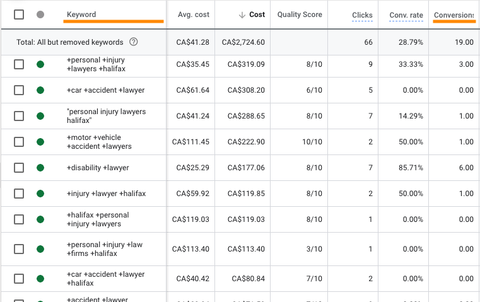The width and height of the screenshot is (480, 302).
Task: Check the +motor +vehicle +accident +lawyers row
Action: click(x=19, y=142)
